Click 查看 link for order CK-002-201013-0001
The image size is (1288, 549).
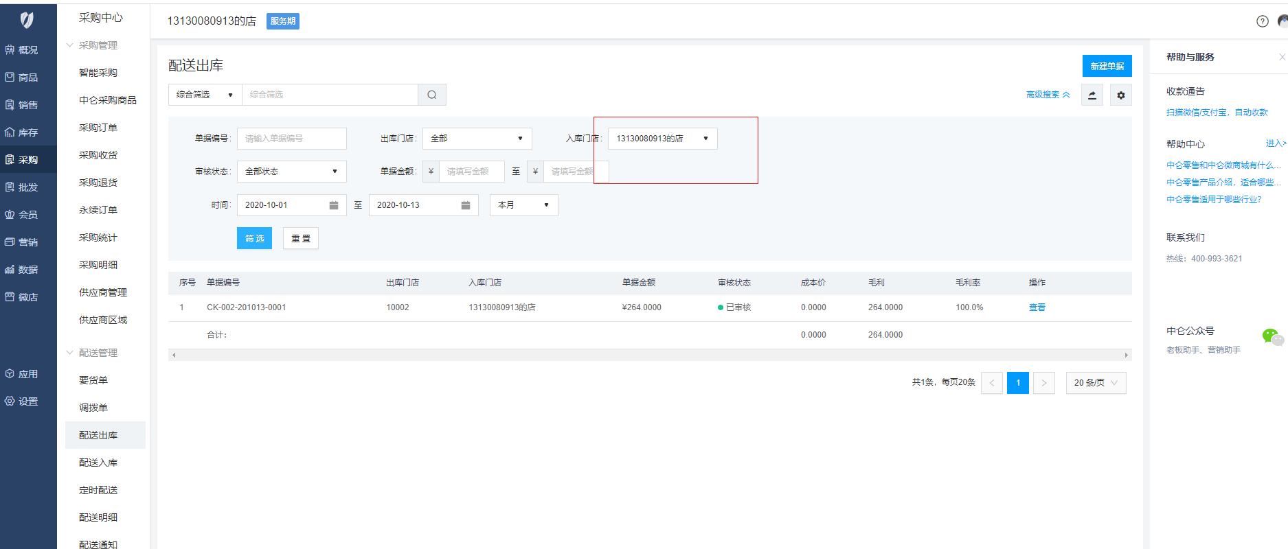coord(1037,307)
